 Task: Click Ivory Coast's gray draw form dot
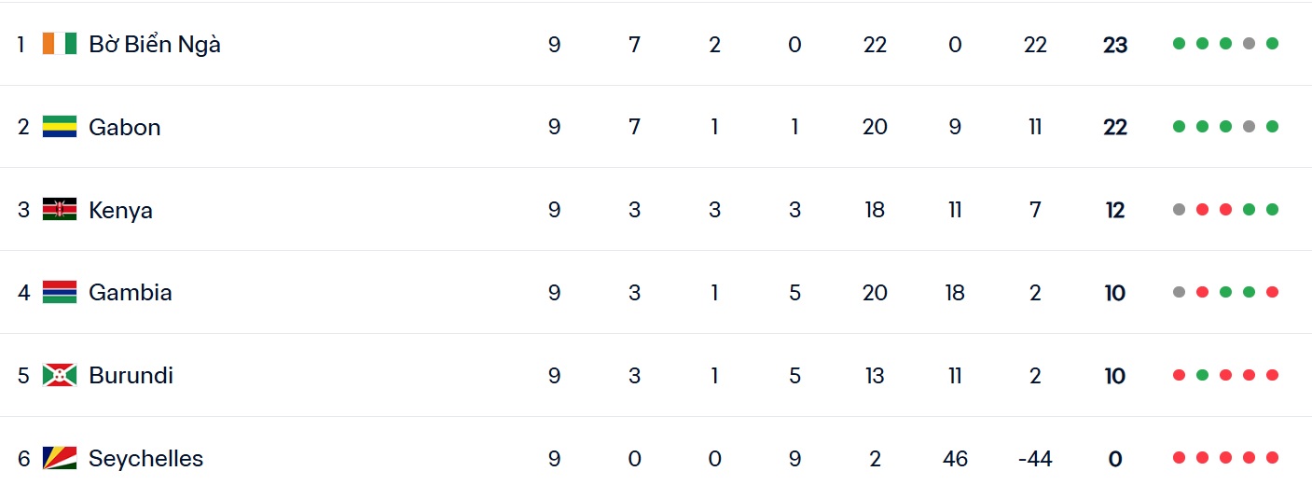tap(1250, 44)
